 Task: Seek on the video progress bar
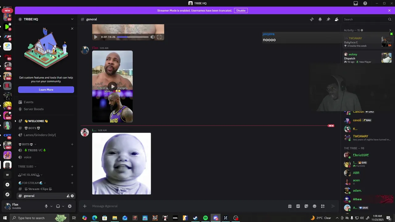(133, 37)
